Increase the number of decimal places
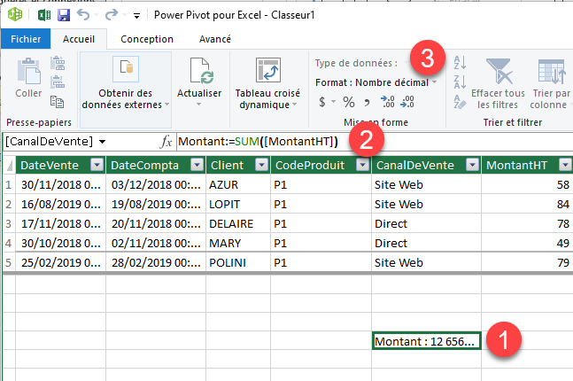The width and height of the screenshot is (573, 381). (387, 102)
